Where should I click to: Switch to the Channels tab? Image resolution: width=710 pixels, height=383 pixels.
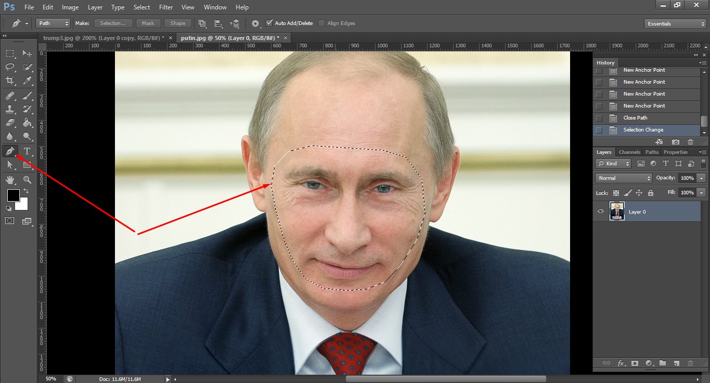click(629, 152)
